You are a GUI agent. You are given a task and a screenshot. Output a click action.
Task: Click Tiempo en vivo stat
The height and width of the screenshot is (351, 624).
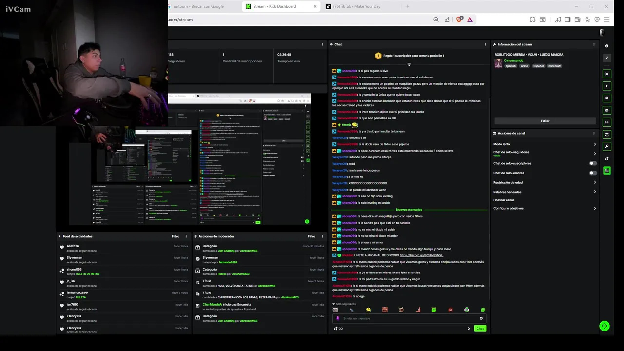(288, 61)
